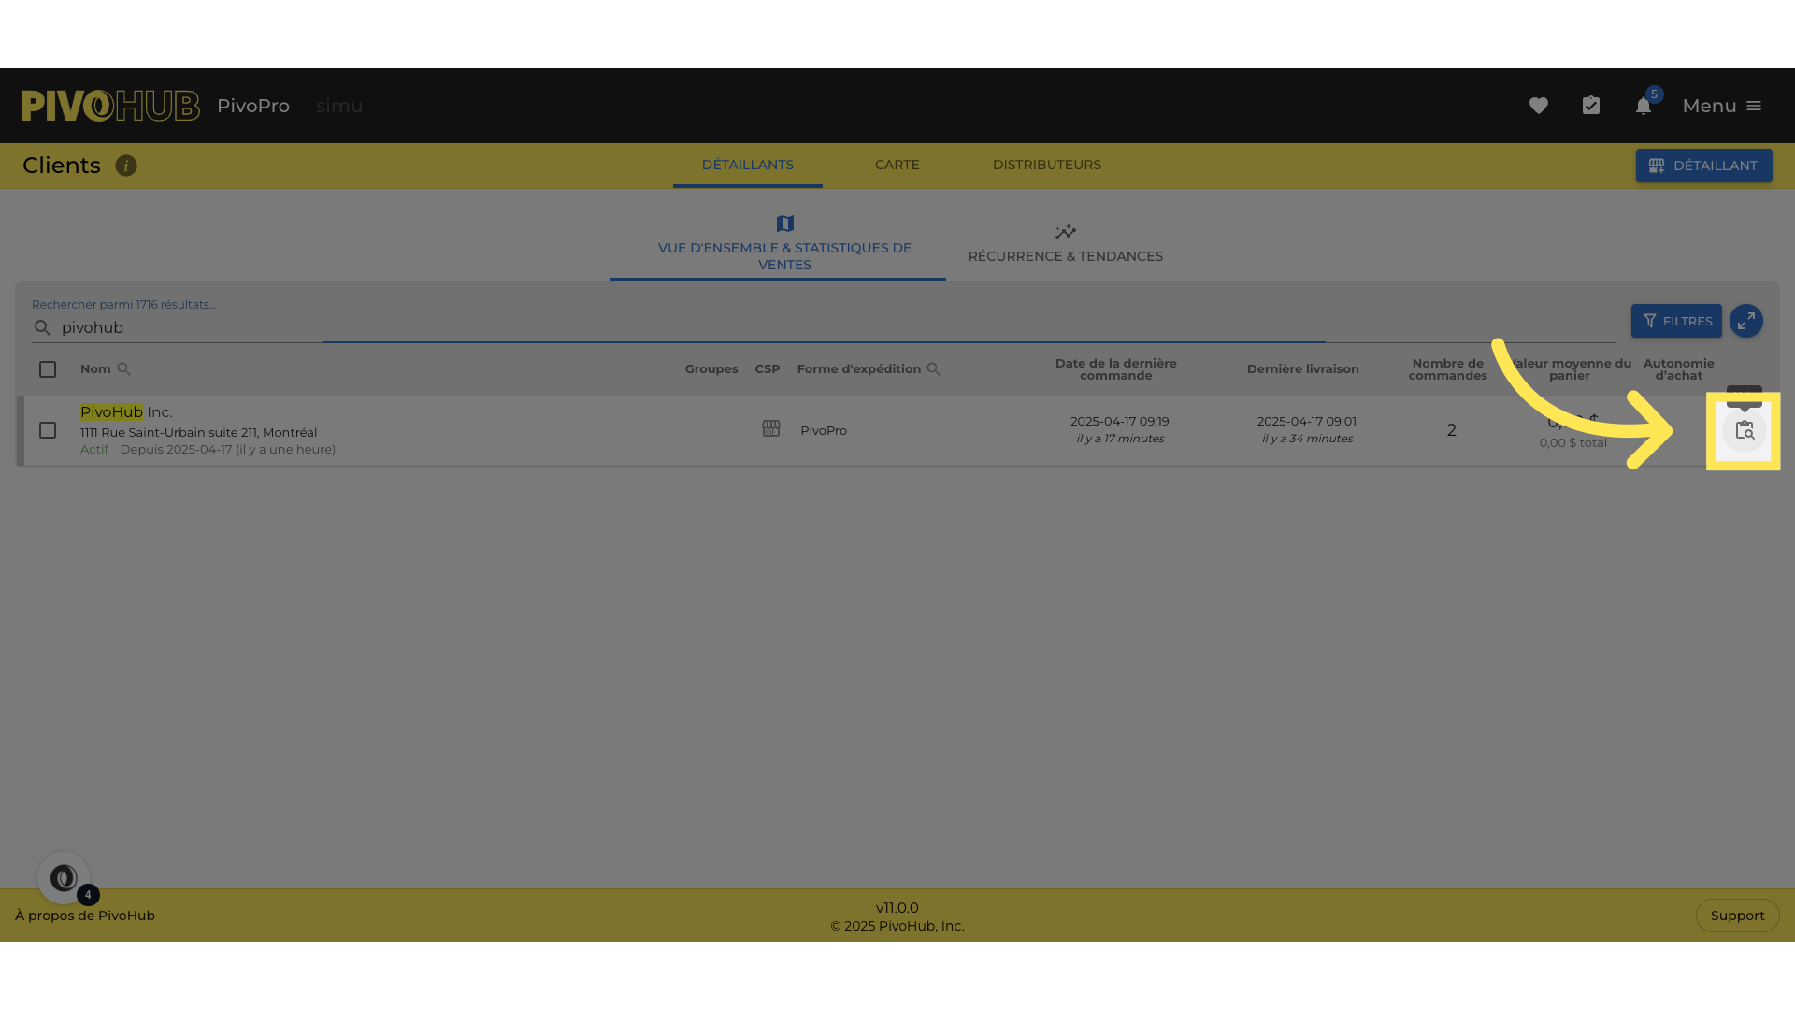Image resolution: width=1795 pixels, height=1010 pixels.
Task: Click the Support button
Action: (1736, 916)
